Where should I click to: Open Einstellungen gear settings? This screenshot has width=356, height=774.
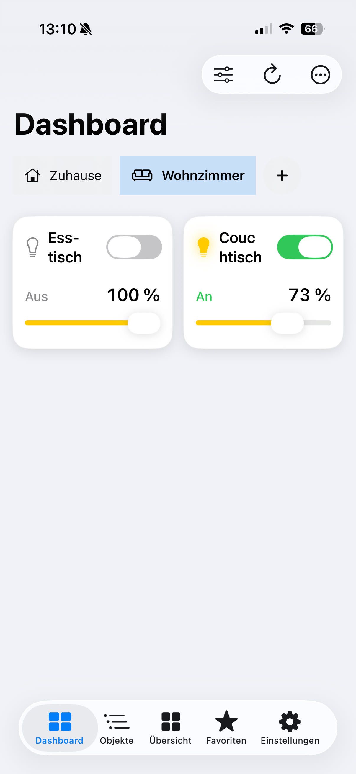290,728
